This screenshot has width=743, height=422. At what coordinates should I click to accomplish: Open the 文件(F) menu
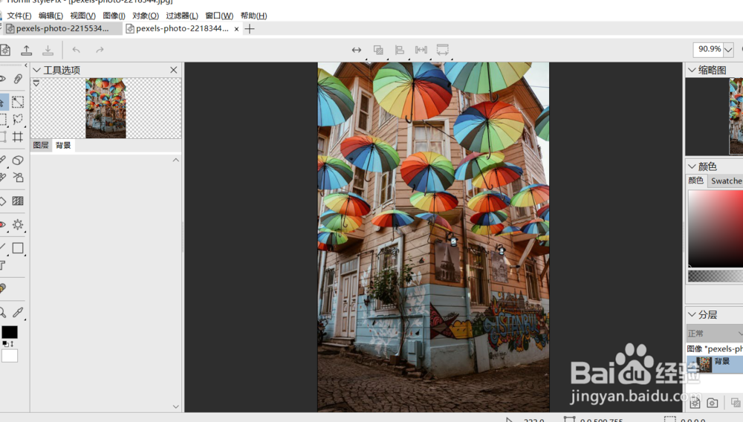coord(19,16)
